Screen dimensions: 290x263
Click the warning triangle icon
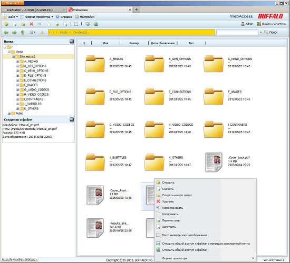[x=42, y=33]
